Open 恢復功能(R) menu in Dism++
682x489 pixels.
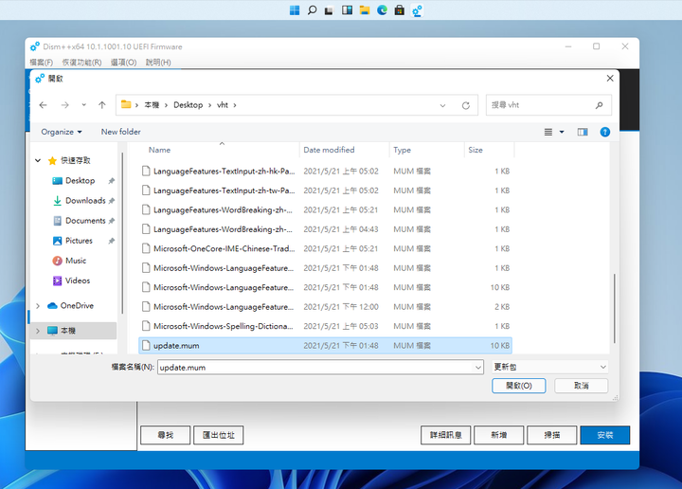click(81, 63)
